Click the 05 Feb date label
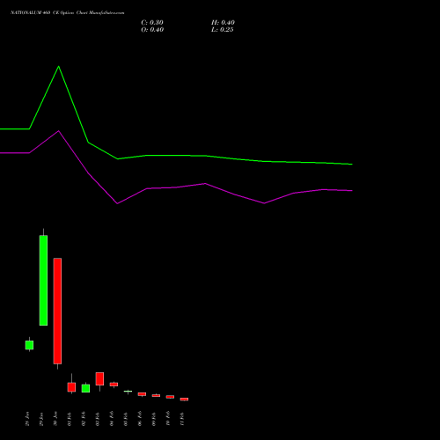The height and width of the screenshot is (440, 440). pyautogui.click(x=126, y=419)
